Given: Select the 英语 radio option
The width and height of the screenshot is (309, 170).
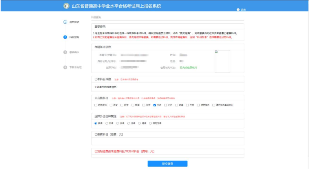Looking at the screenshot, I should coord(96,123).
